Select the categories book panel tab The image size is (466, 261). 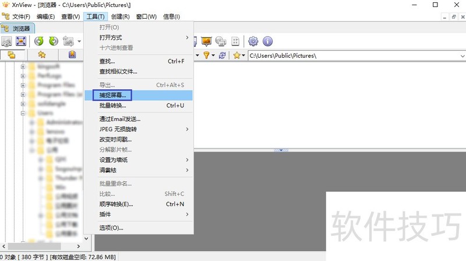72,55
